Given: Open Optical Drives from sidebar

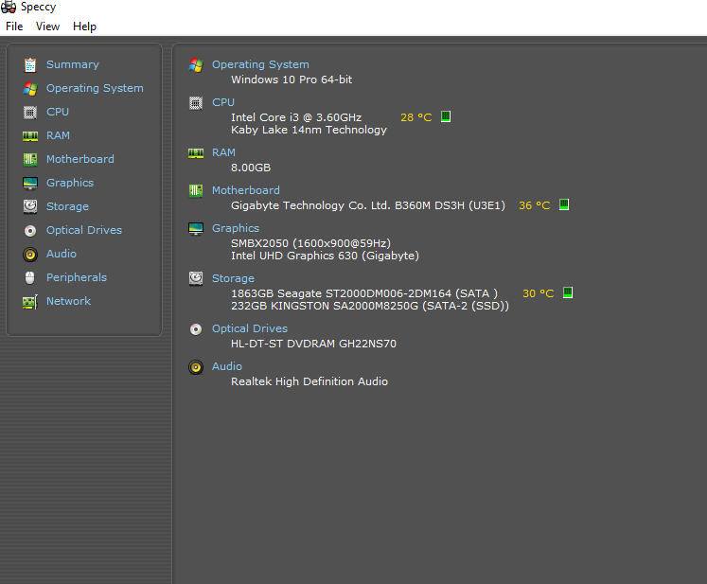Looking at the screenshot, I should pos(84,230).
